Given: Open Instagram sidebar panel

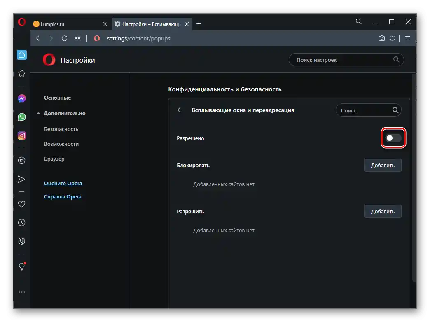Looking at the screenshot, I should point(22,135).
